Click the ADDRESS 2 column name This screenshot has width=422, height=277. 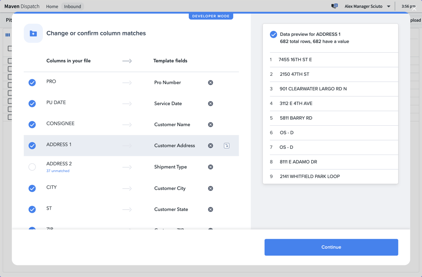[x=59, y=164]
